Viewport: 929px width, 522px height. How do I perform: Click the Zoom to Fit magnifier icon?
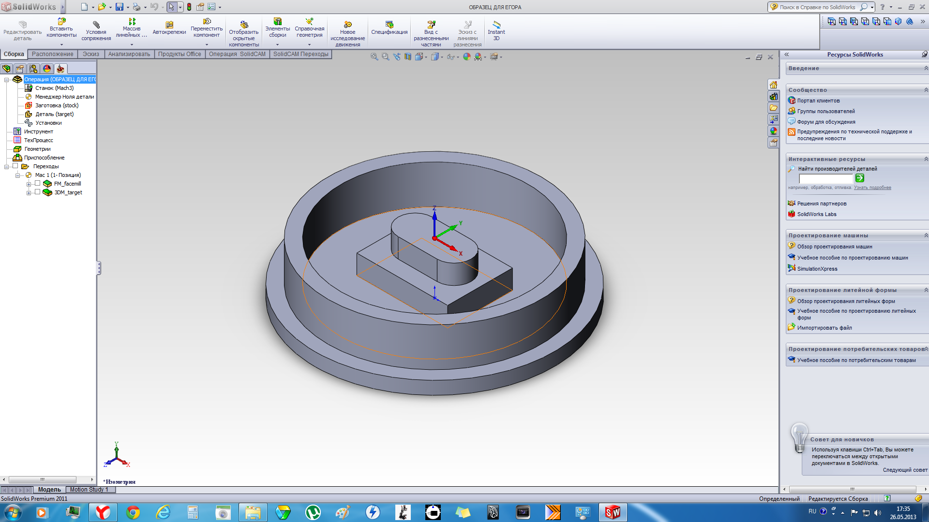(x=374, y=57)
